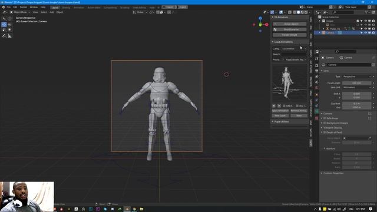Viewport: 377px width, 212px height.
Task: Switch to rendered viewport shading
Action: coord(306,12)
